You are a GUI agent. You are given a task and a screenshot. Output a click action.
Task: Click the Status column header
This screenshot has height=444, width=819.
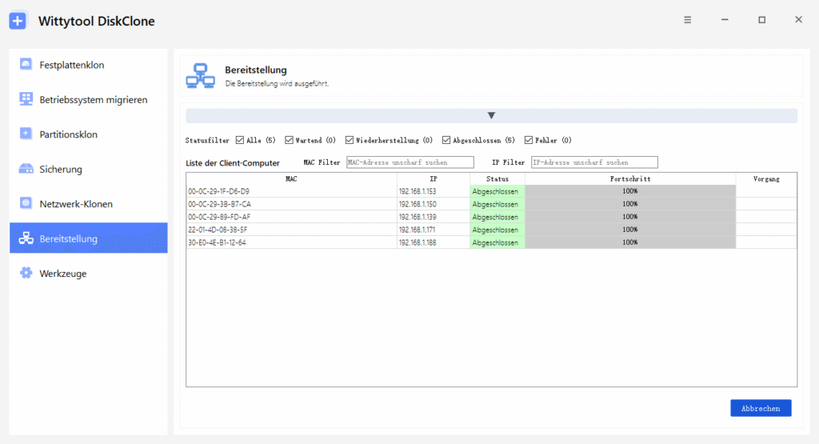pos(497,178)
